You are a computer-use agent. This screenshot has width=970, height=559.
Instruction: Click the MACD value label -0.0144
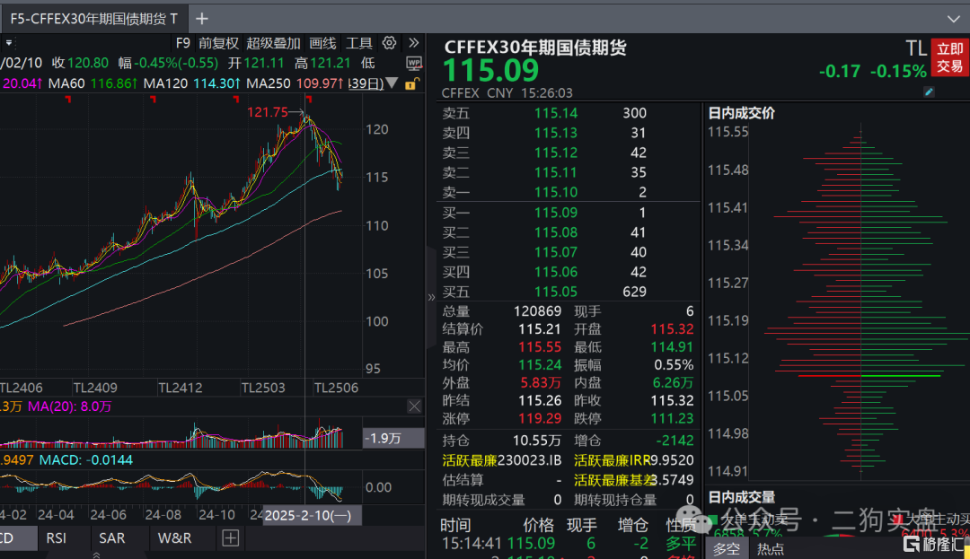pos(86,460)
